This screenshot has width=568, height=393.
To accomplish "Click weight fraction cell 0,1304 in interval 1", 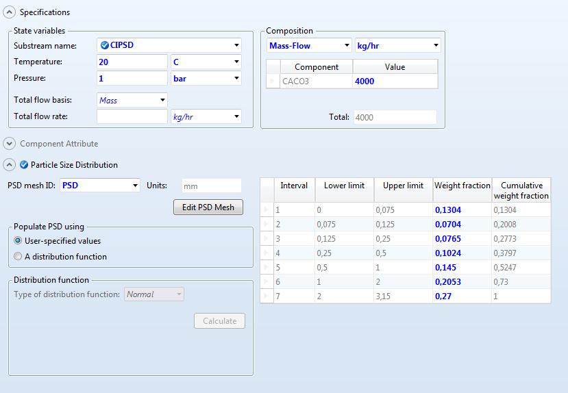I will [x=462, y=210].
